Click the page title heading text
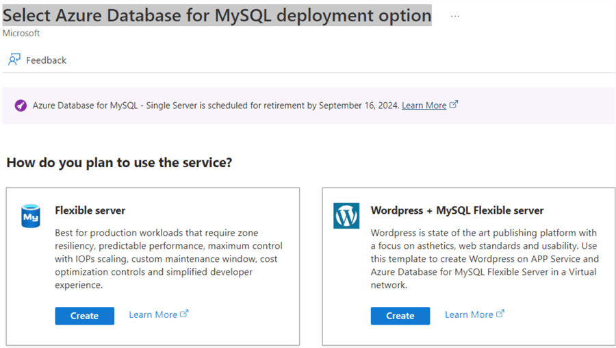Viewport: 616px width, 348px height. pos(217,15)
